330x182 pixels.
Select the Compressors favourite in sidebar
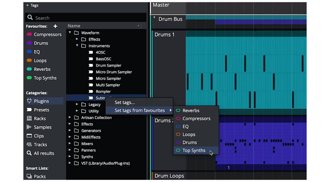tap(44, 34)
